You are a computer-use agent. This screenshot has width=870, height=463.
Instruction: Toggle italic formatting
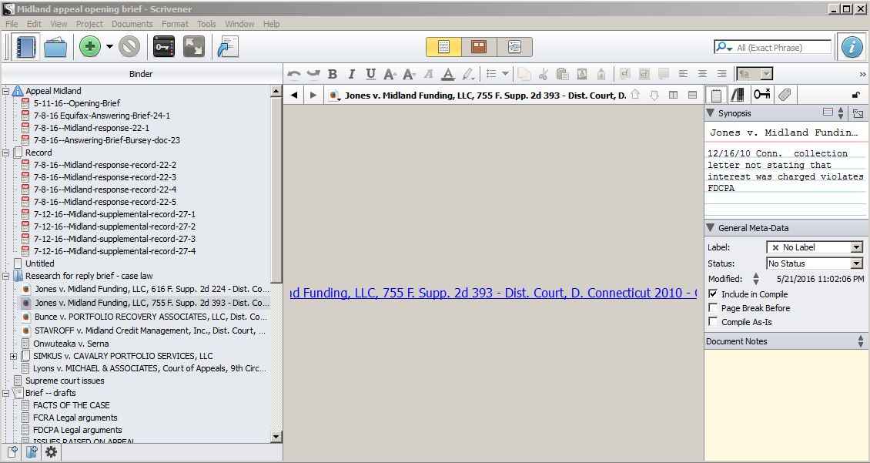(351, 74)
